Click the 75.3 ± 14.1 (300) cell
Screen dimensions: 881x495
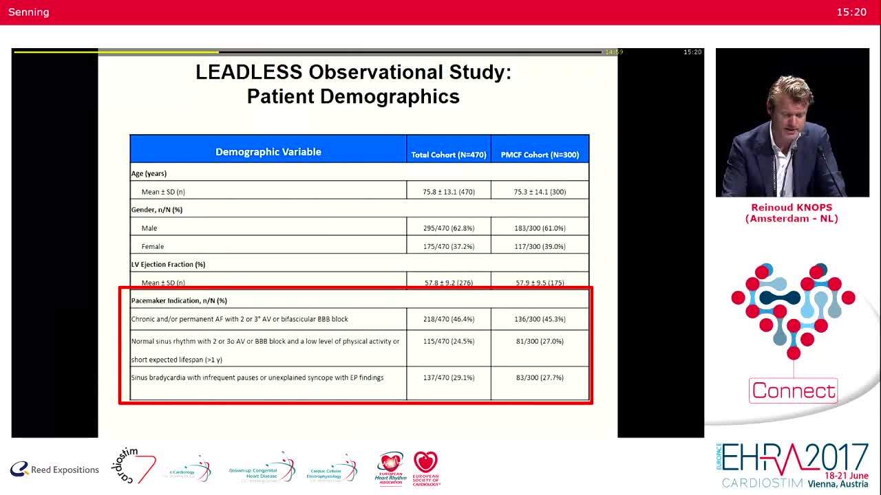pos(540,192)
